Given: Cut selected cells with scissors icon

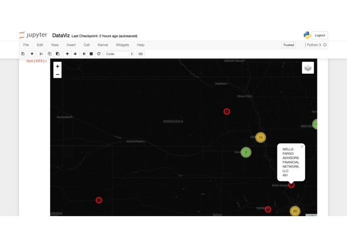Looking at the screenshot, I should point(41,54).
